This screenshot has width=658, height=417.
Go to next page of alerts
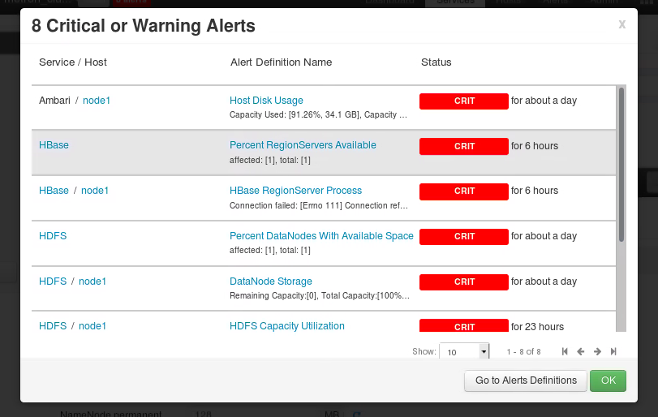point(597,351)
